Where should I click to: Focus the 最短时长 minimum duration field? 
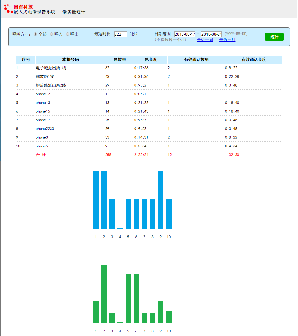pyautogui.click(x=120, y=34)
